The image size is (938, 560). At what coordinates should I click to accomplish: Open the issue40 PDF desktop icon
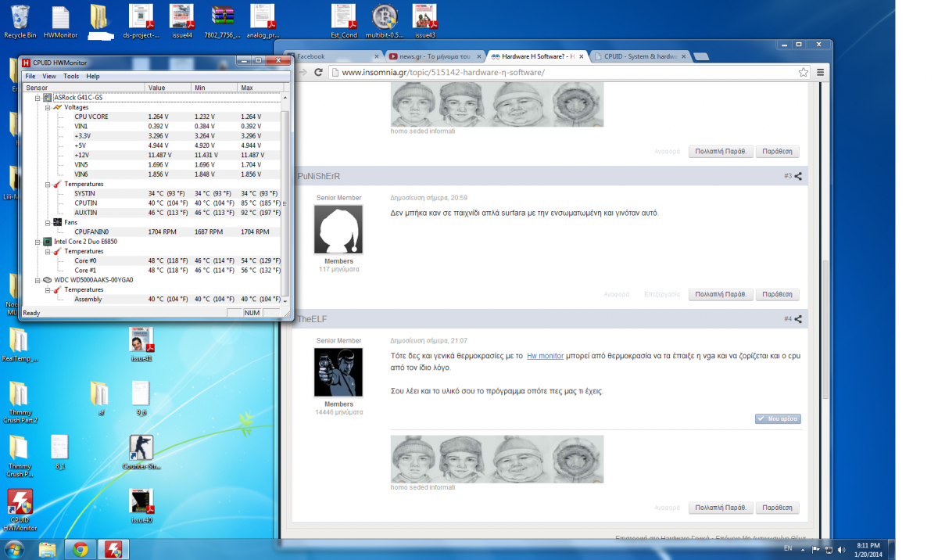[x=141, y=506]
